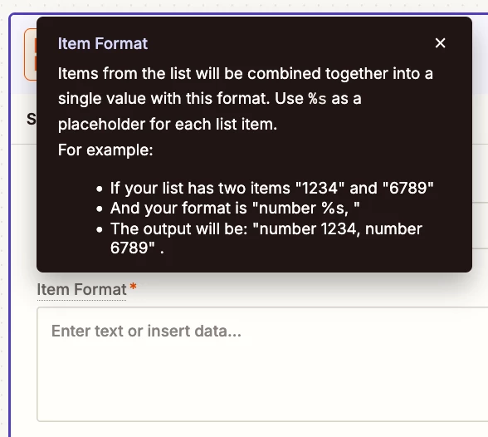
Task: Click the 'Enter text or insert data...' placeholder
Action: 146,331
